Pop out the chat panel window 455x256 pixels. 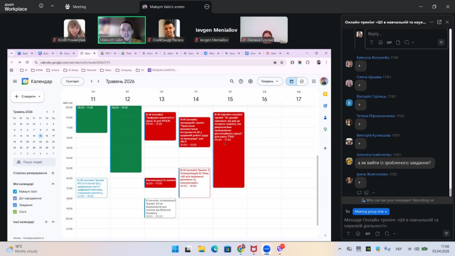click(439, 22)
